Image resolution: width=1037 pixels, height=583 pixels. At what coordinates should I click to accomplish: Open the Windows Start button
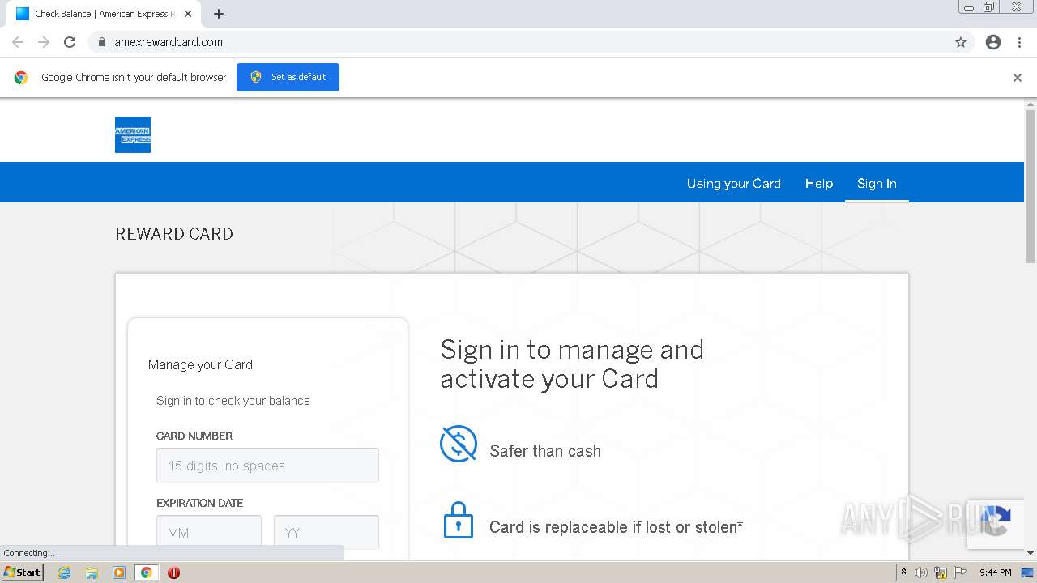[x=23, y=572]
